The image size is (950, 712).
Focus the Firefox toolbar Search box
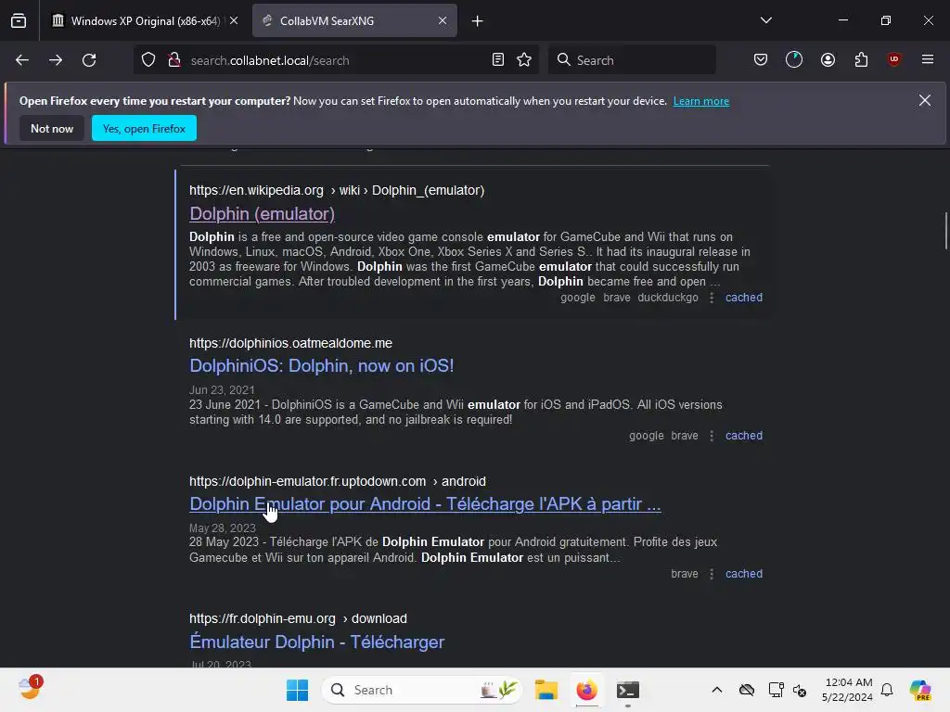tap(632, 60)
